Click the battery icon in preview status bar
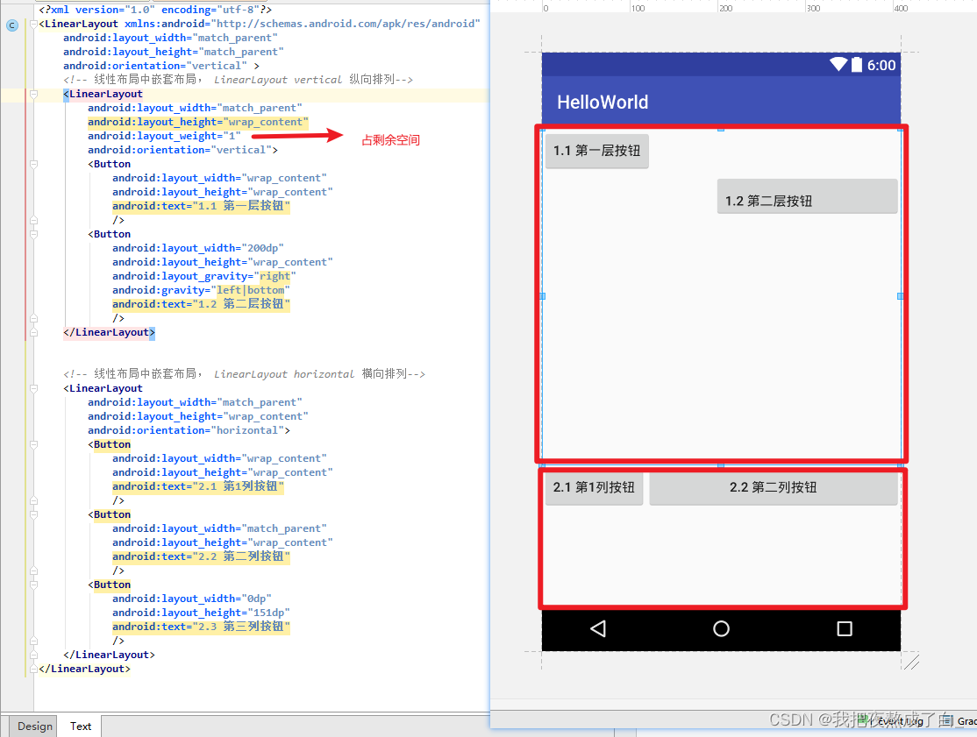The image size is (977, 737). click(x=857, y=64)
